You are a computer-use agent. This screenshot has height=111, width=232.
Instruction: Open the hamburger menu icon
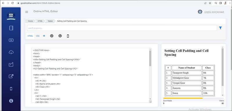[27, 12]
